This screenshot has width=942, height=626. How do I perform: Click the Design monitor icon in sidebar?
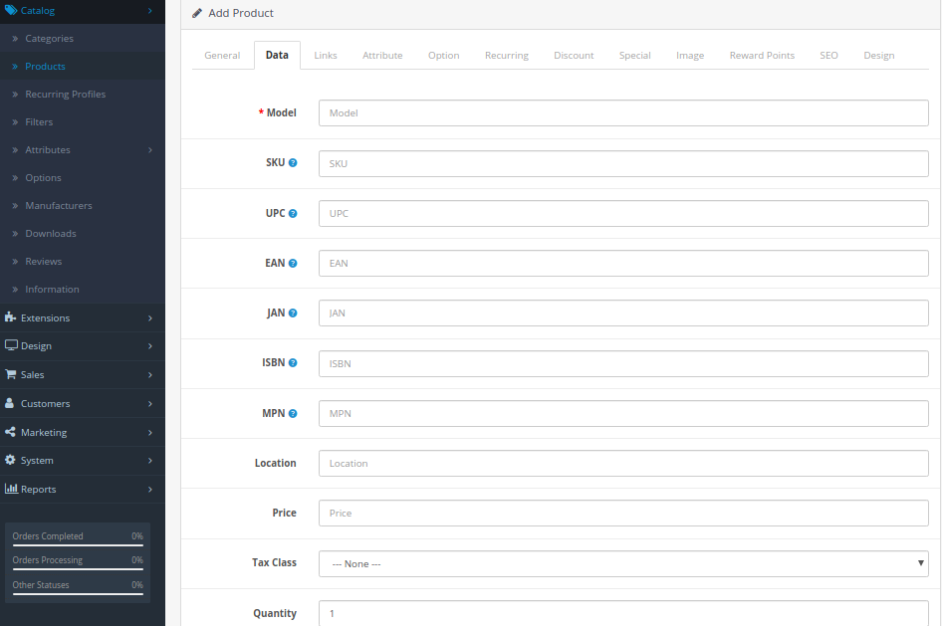click(x=11, y=345)
